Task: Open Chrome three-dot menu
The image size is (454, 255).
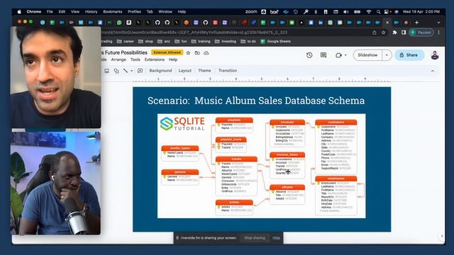Action: (439, 33)
